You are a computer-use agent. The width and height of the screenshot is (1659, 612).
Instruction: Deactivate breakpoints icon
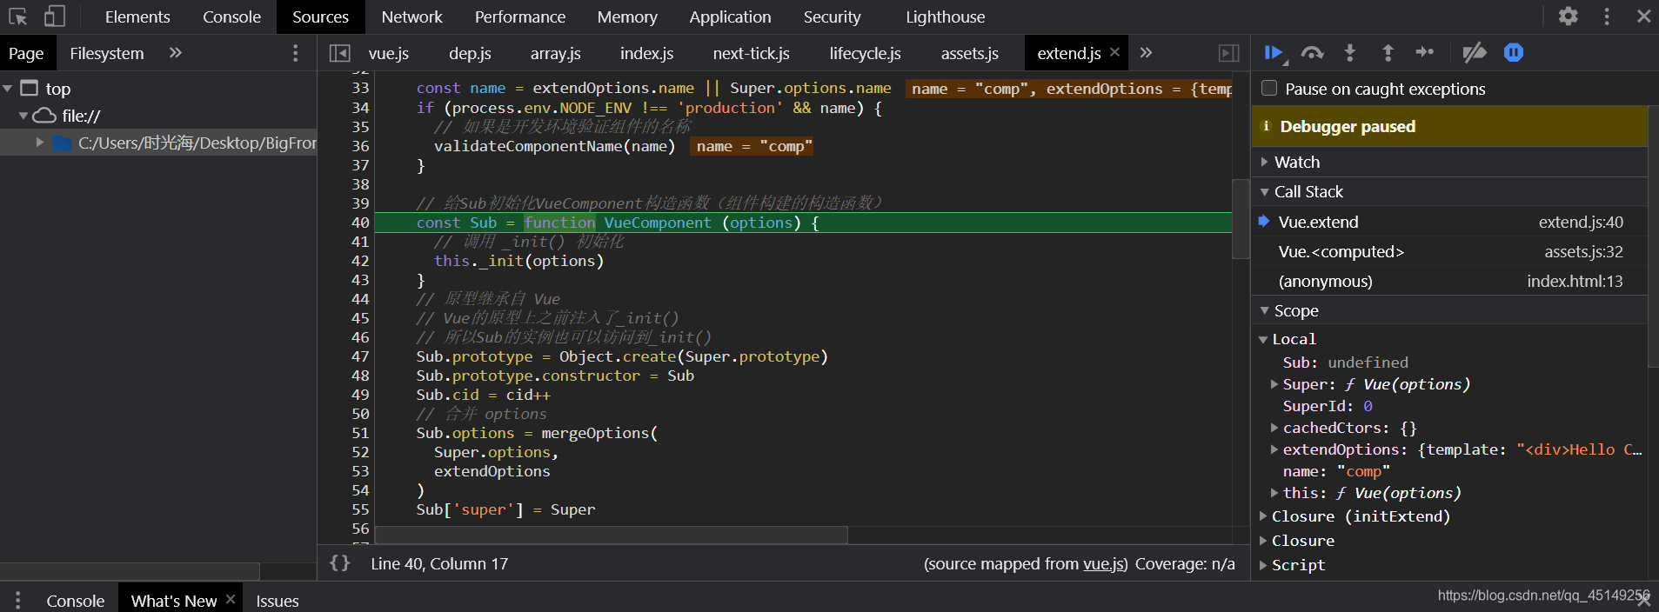1475,53
